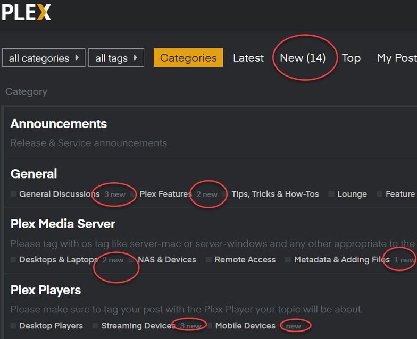Screen dimensions: 417x339
Task: Open the Plex Media Server category
Action: coord(63,224)
